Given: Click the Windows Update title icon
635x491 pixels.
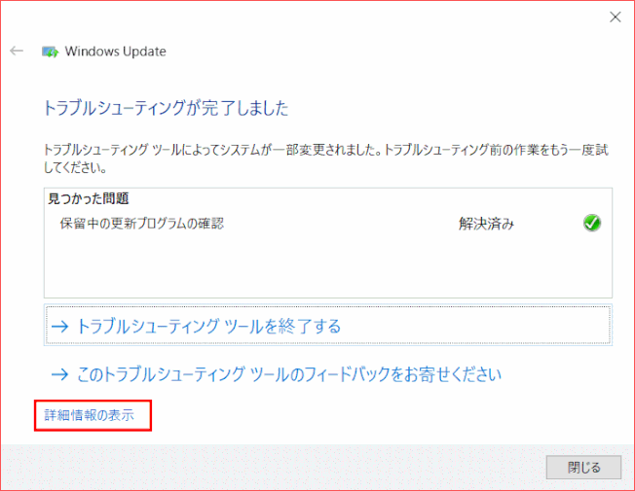Looking at the screenshot, I should [50, 52].
